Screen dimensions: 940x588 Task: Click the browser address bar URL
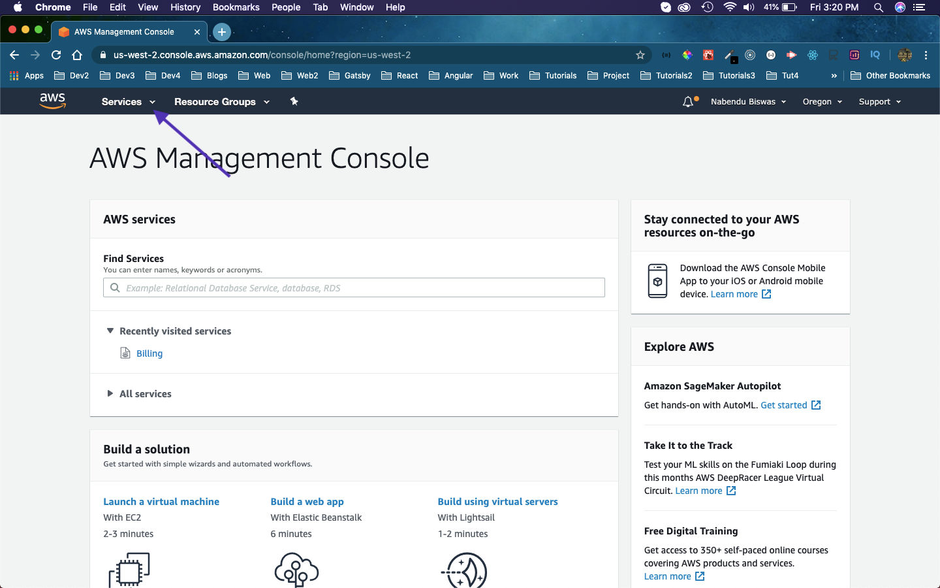262,55
